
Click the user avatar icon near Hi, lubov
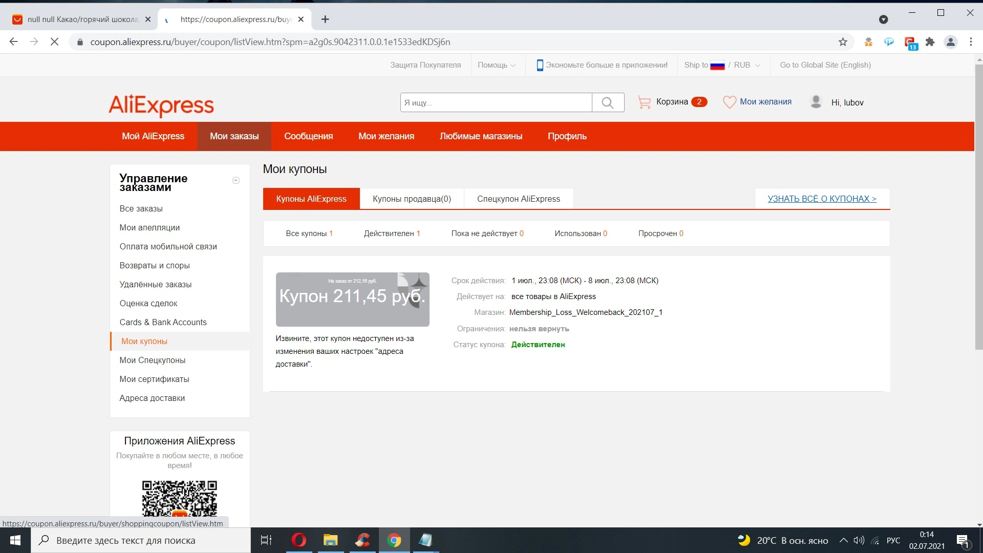coord(816,101)
